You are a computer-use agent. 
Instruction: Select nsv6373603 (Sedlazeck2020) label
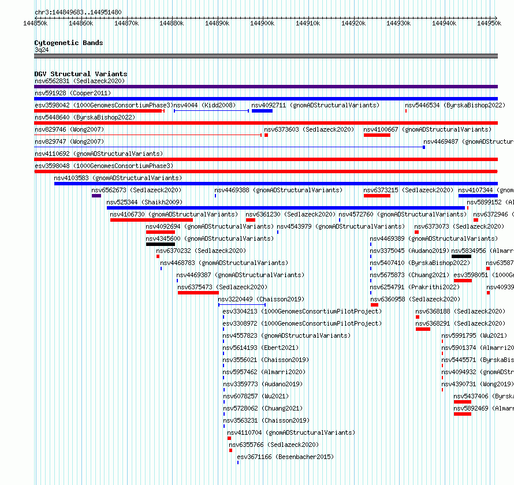click(309, 129)
